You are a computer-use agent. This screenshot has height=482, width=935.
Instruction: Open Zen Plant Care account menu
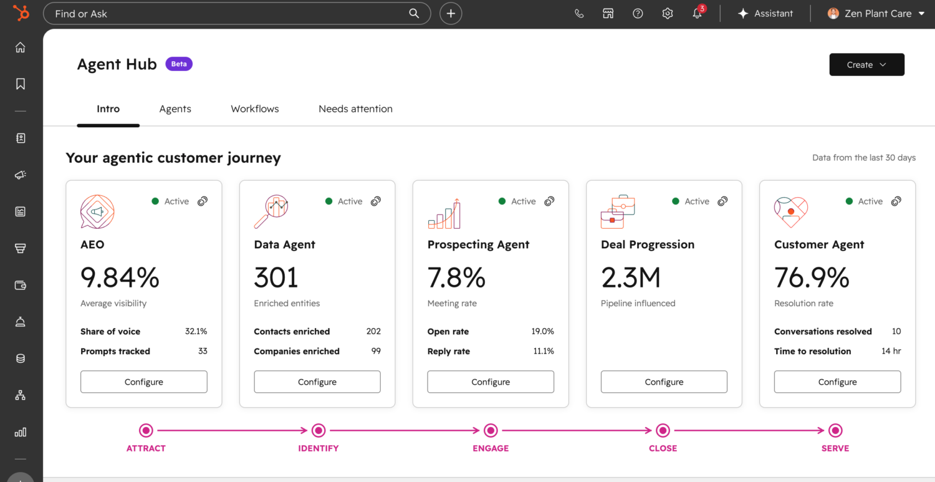876,14
